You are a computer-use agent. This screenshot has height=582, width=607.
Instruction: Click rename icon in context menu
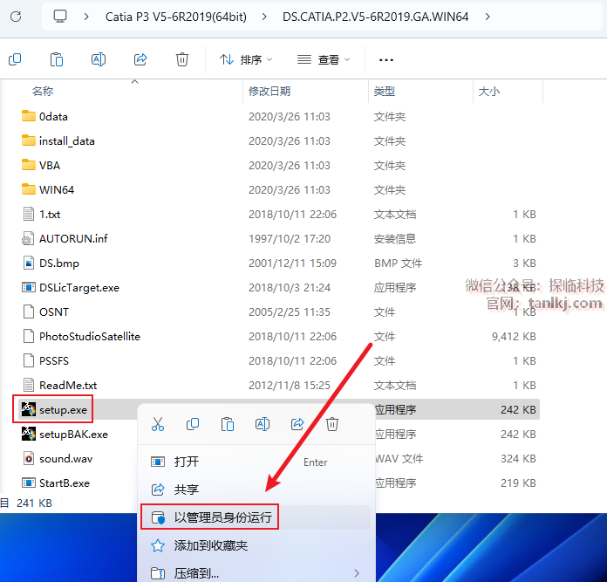[x=263, y=424]
